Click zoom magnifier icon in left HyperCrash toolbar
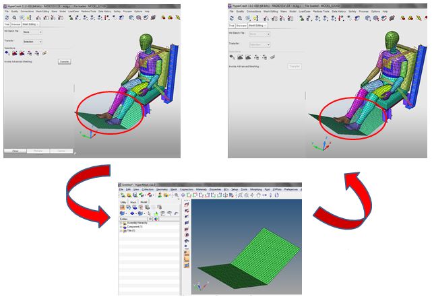Image resolution: width=432 pixels, height=303 pixels. 13,18
